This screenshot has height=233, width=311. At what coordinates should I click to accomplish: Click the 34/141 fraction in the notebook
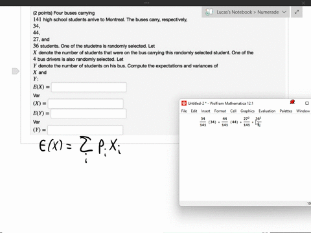pos(203,122)
